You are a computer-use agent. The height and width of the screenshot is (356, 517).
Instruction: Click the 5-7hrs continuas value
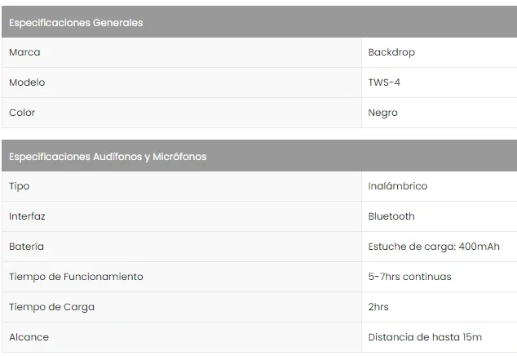(x=409, y=277)
